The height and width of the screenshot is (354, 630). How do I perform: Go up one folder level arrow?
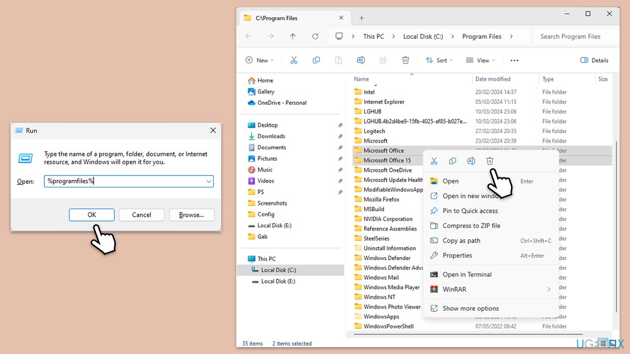[293, 36]
